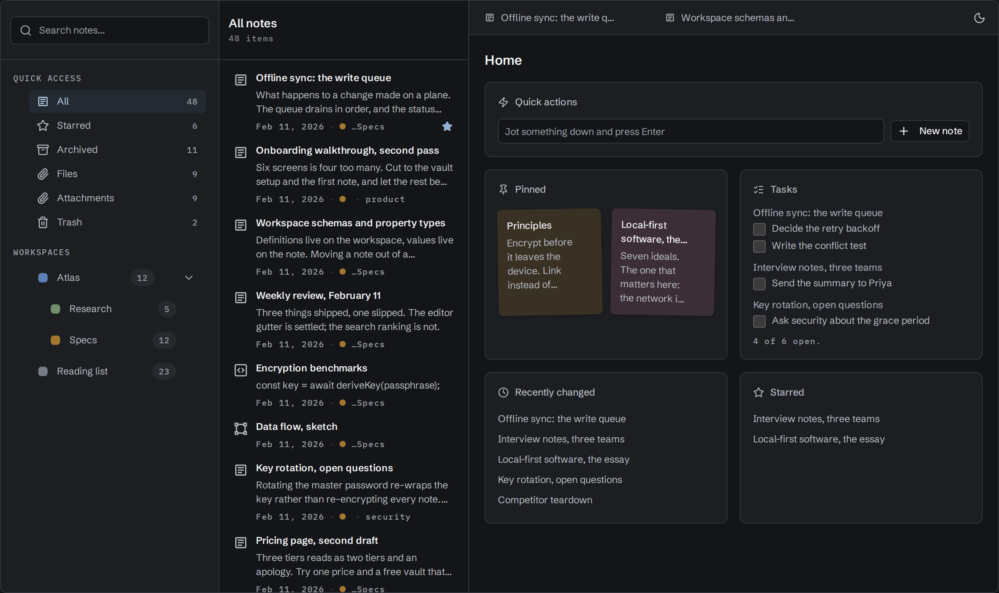This screenshot has height=593, width=999.
Task: Click the Starred star icon in Quick Access
Action: [x=43, y=126]
